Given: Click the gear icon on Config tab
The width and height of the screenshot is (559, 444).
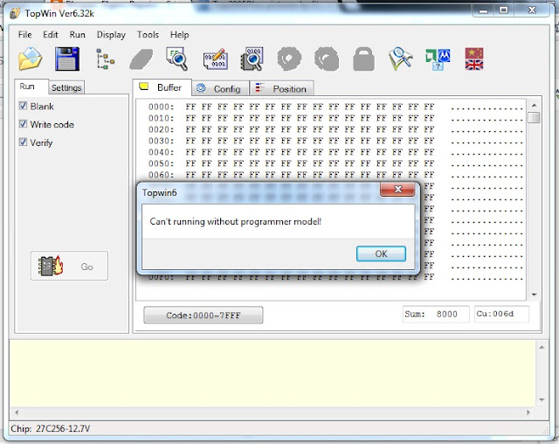Looking at the screenshot, I should (201, 88).
